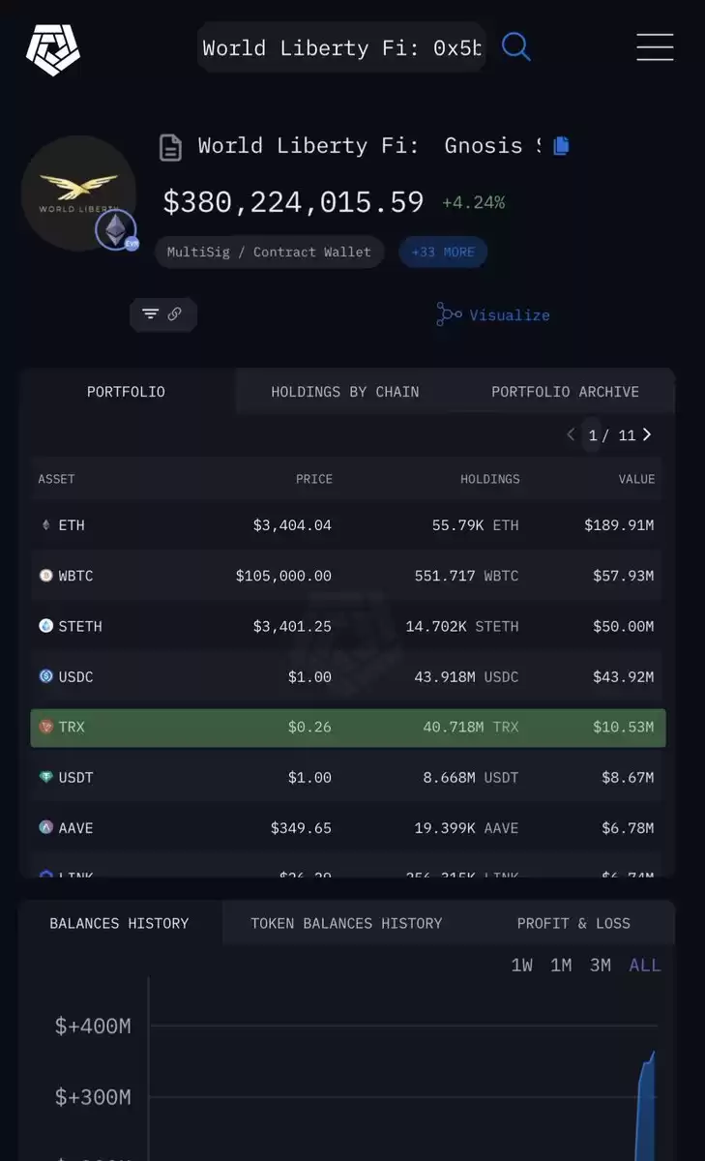This screenshot has height=1161, width=705.
Task: Switch to Holdings By Chain tab
Action: 345,392
